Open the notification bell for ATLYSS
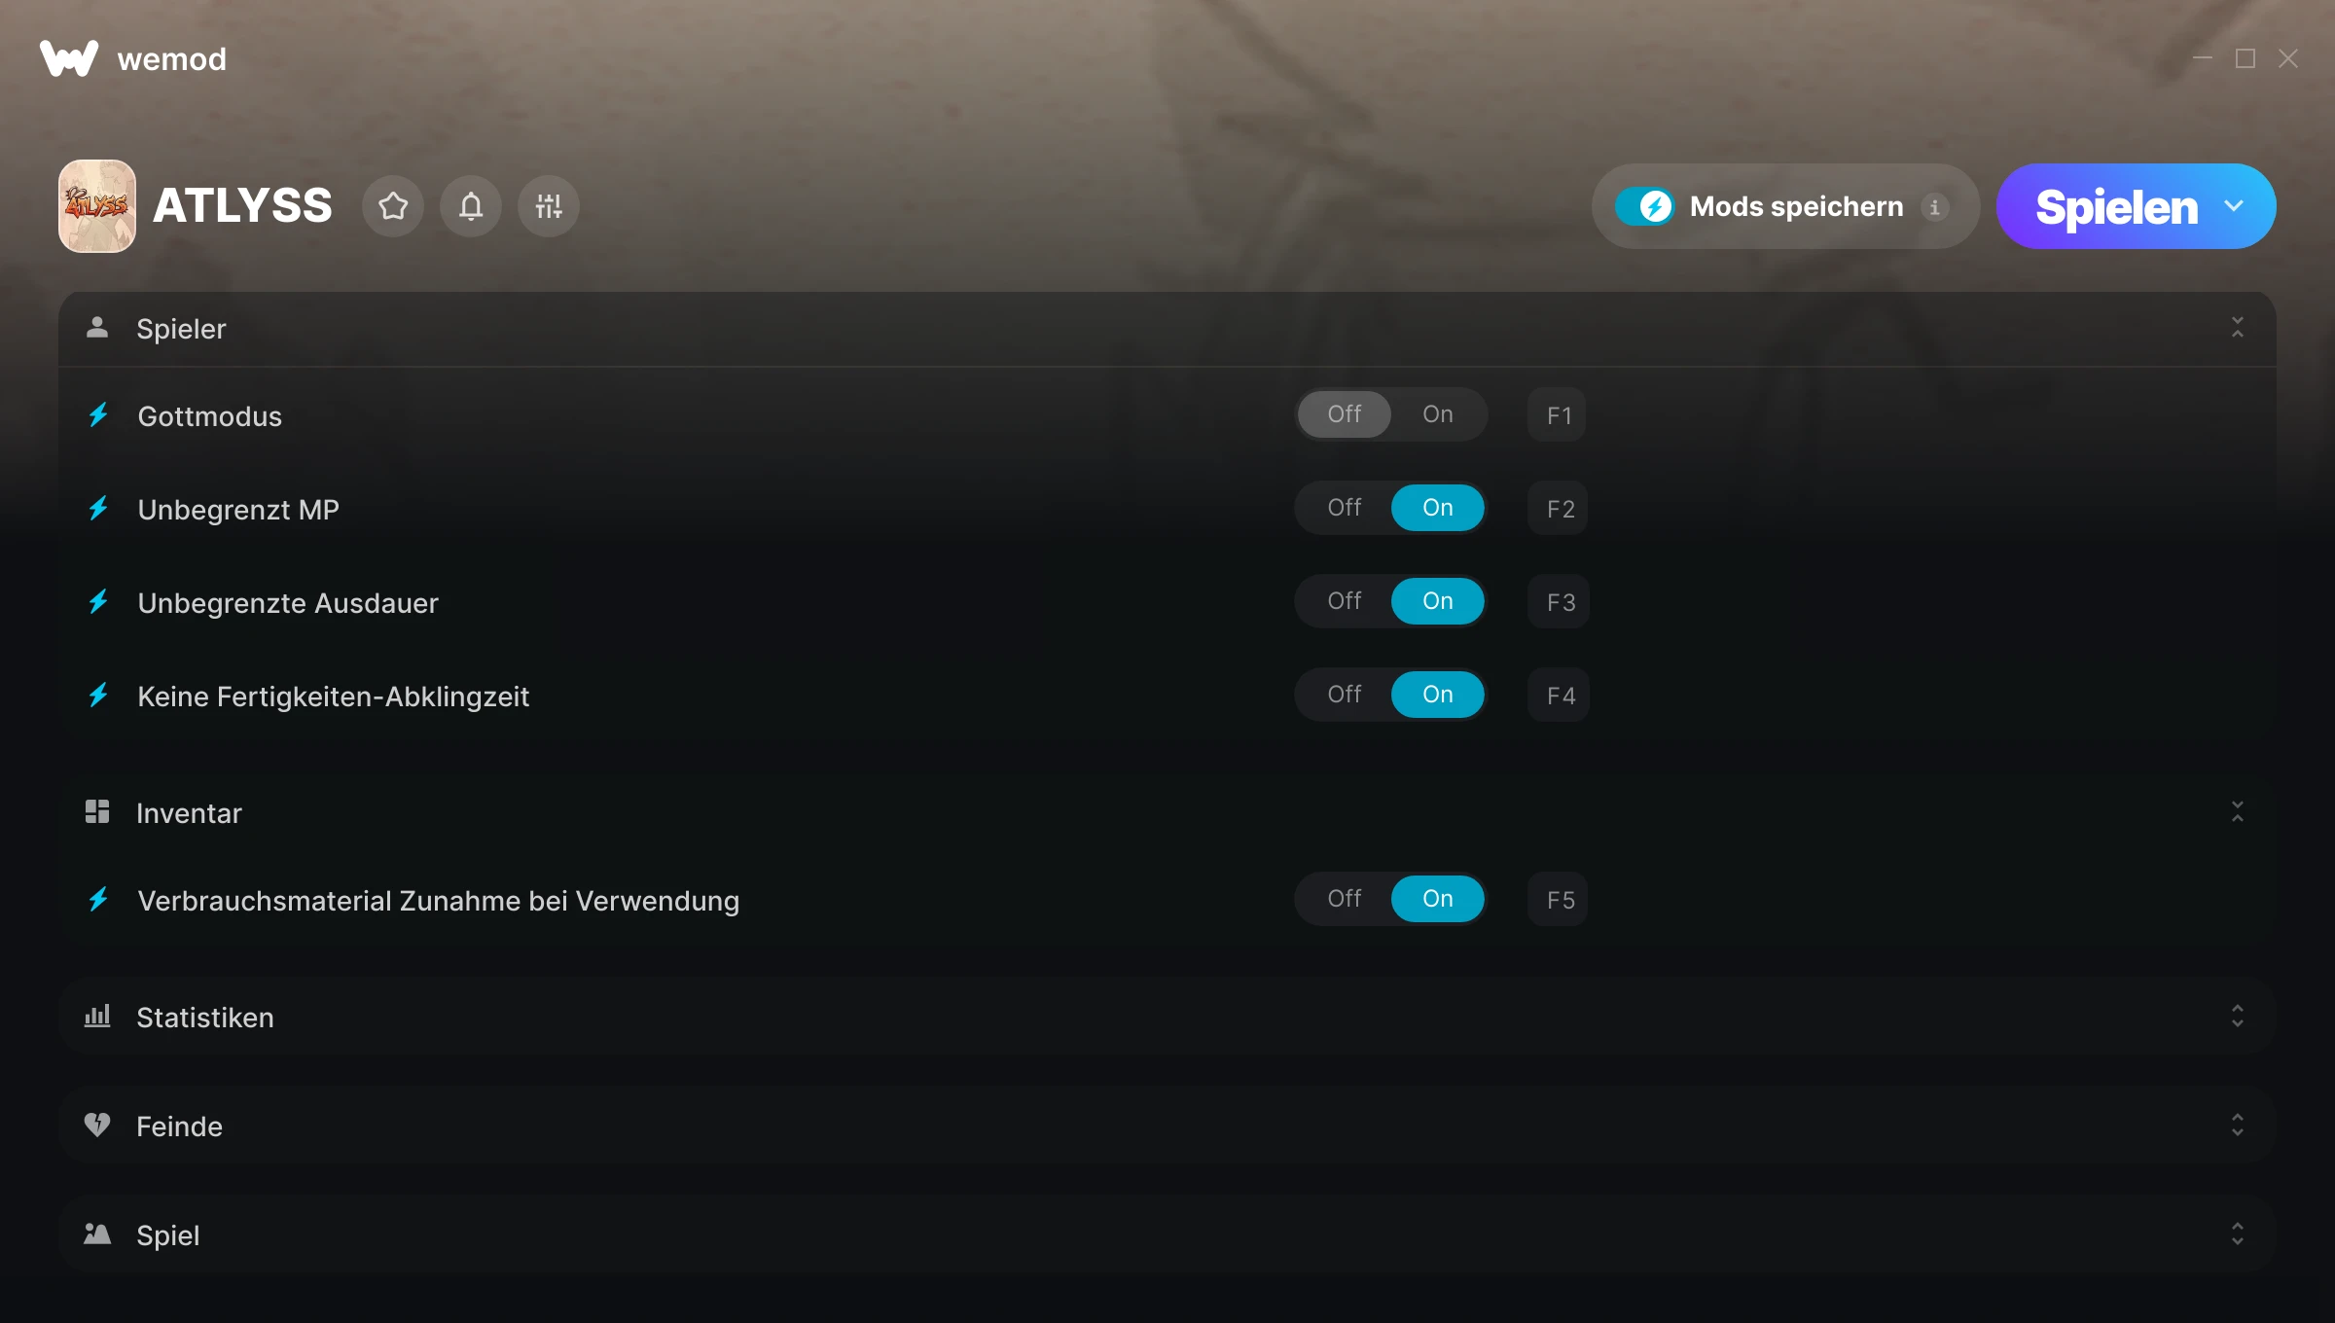The width and height of the screenshot is (2335, 1323). tap(471, 206)
